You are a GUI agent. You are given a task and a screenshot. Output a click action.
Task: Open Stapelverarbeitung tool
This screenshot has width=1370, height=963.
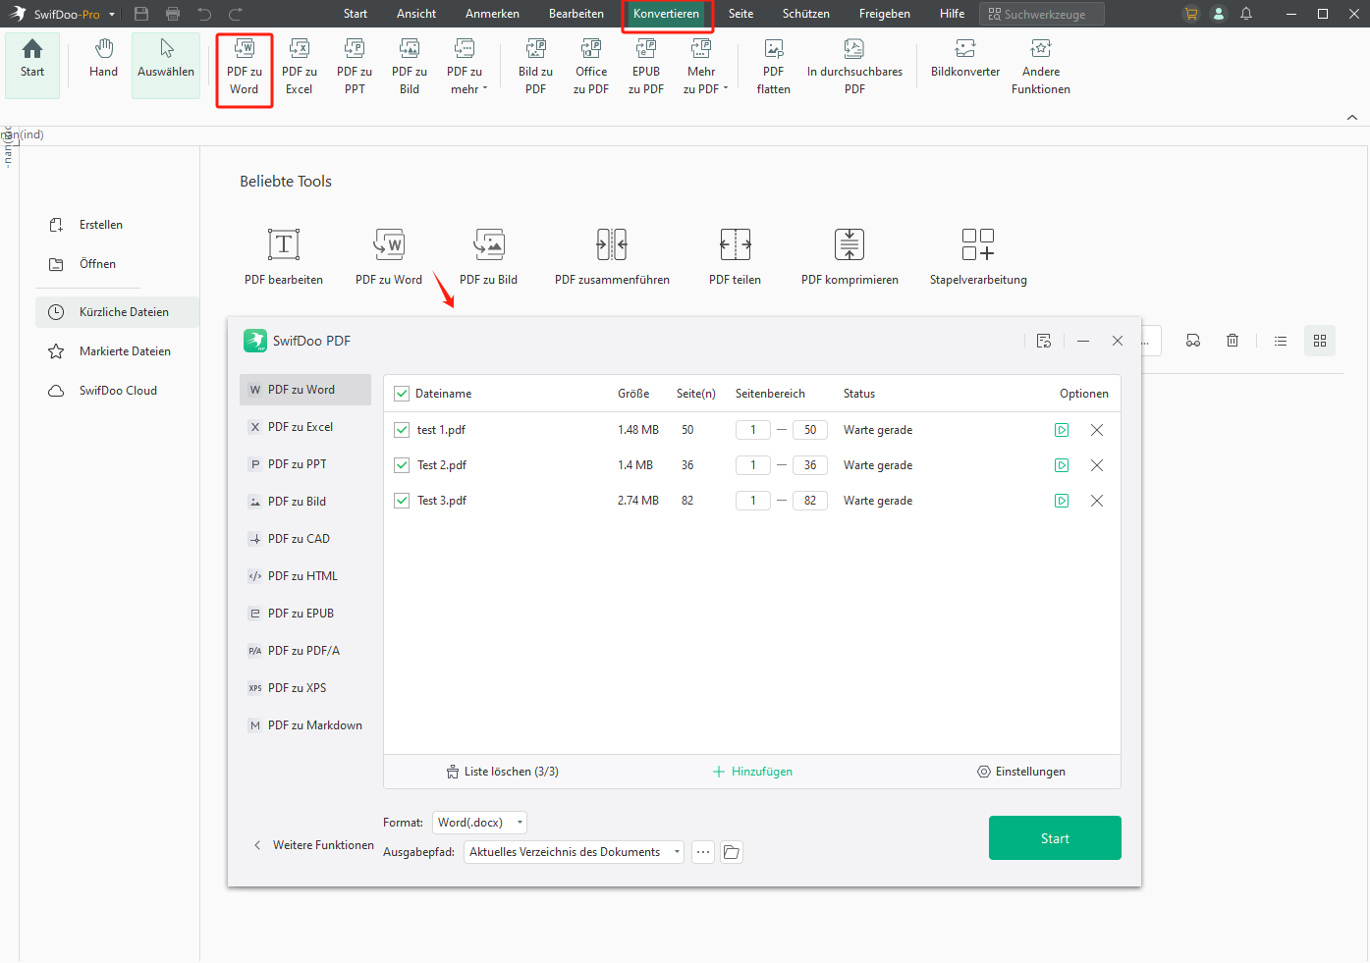pyautogui.click(x=978, y=256)
